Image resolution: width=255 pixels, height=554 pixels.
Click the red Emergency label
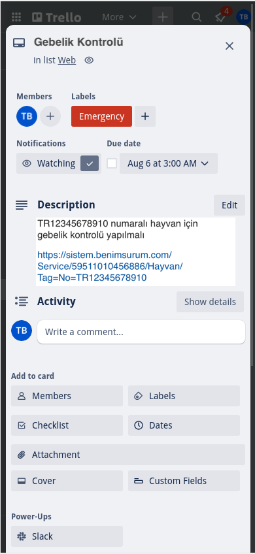point(101,116)
